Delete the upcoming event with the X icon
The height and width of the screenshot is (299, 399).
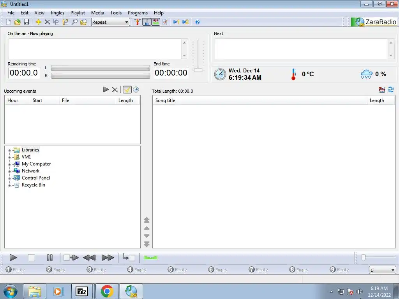tap(115, 90)
